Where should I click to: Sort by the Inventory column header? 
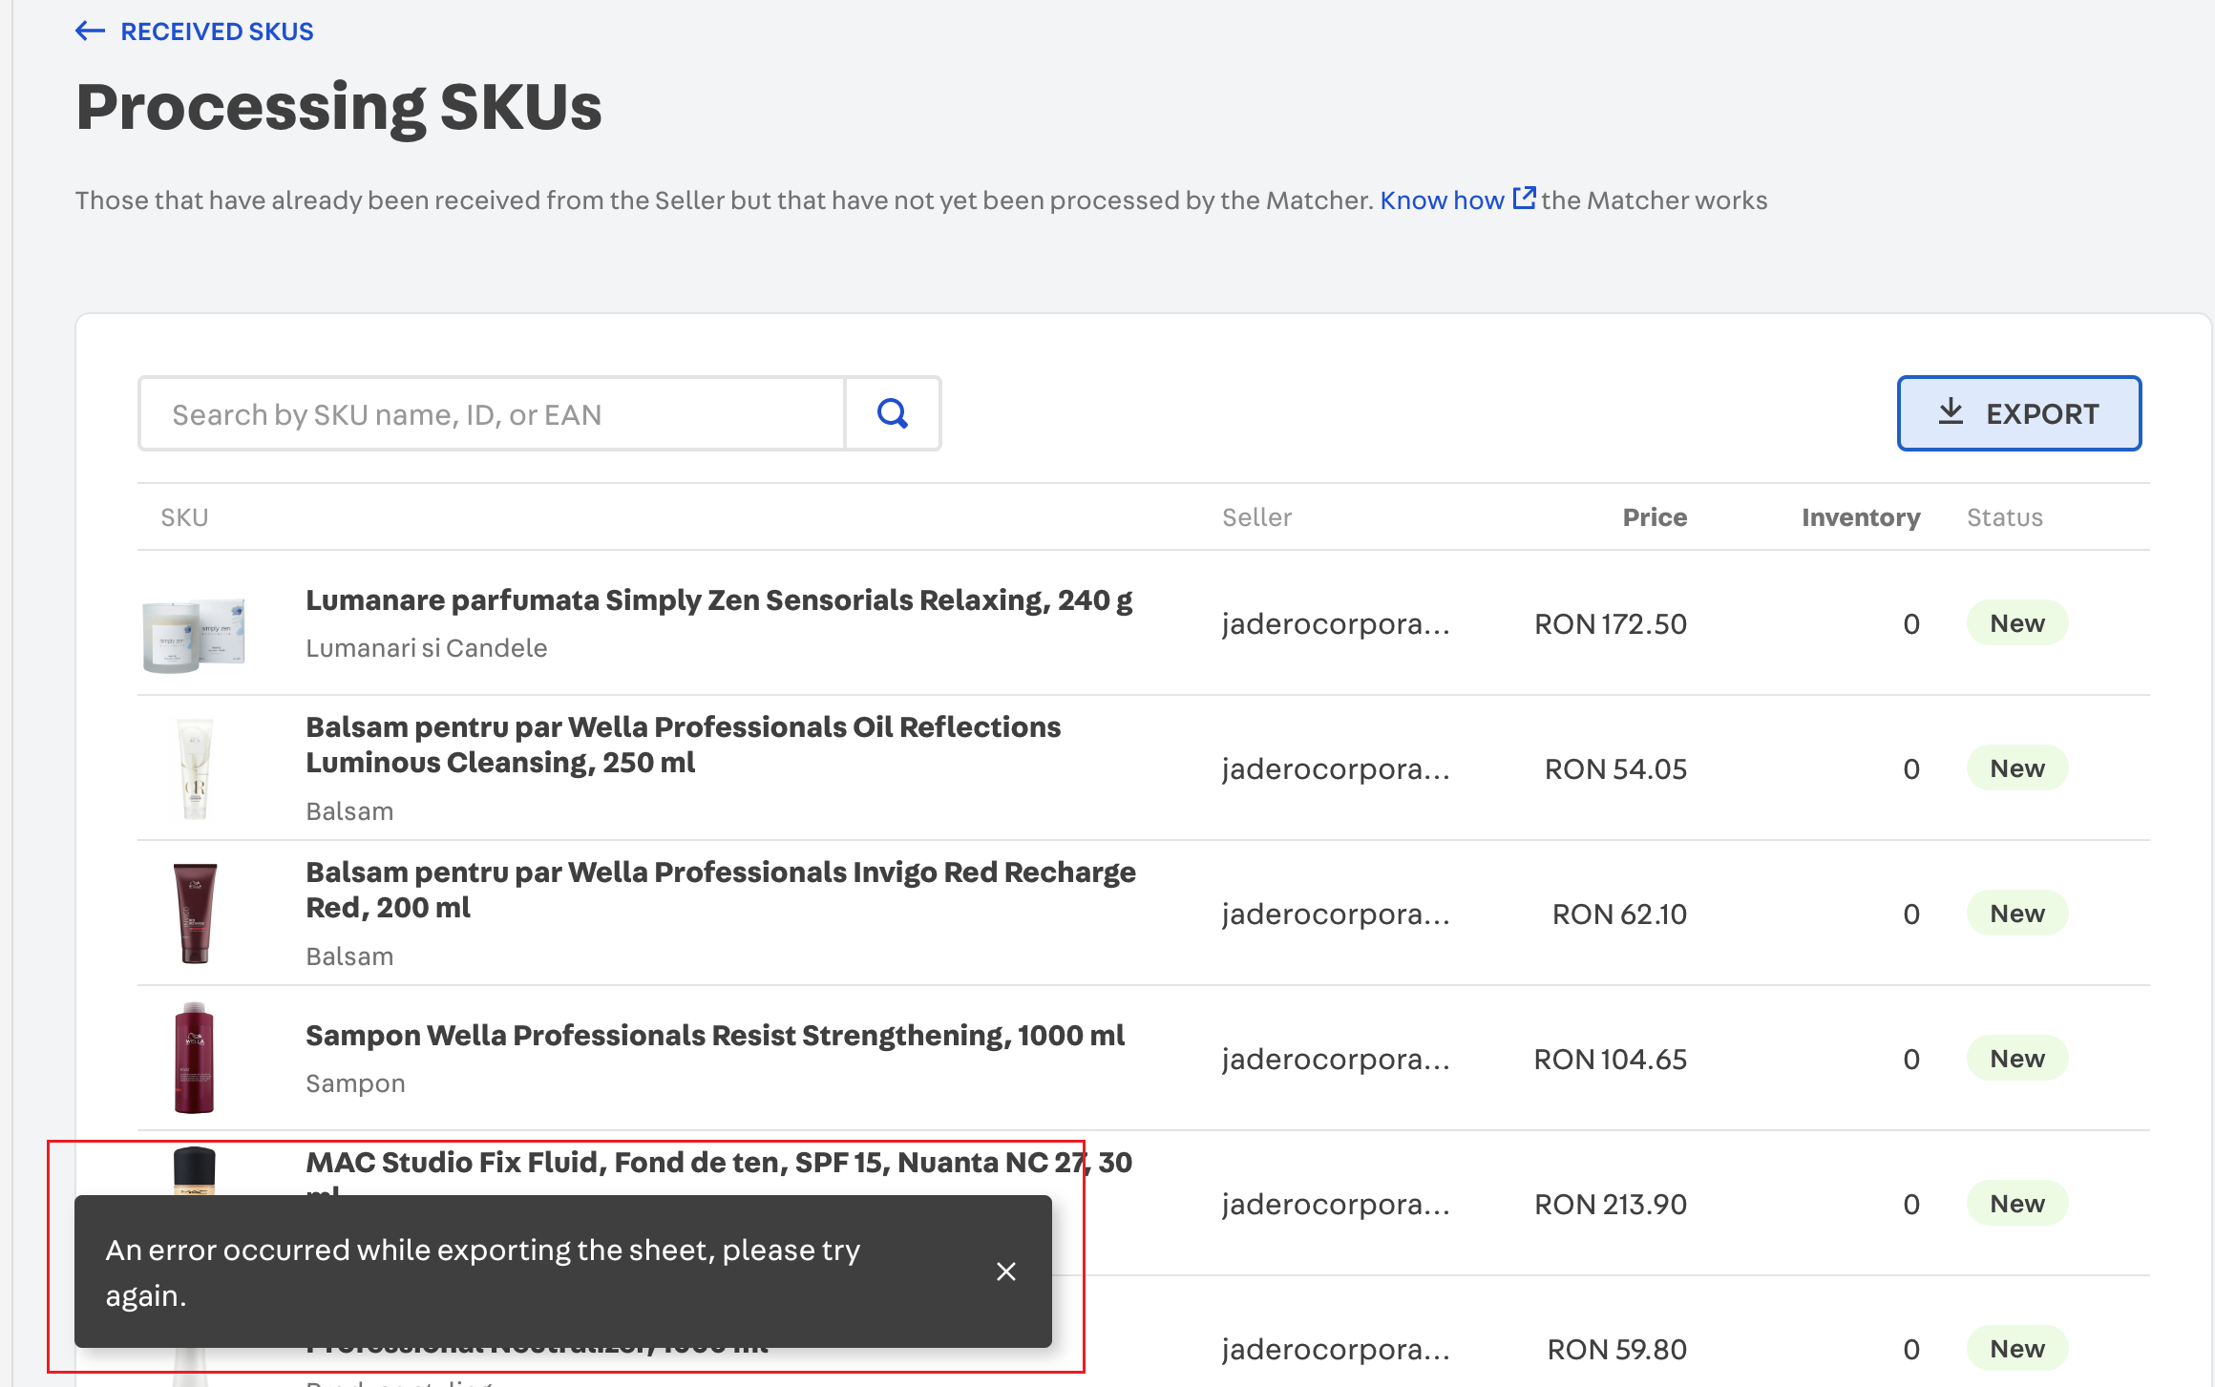click(x=1860, y=517)
